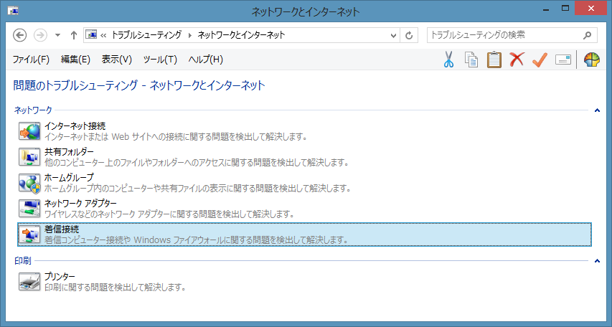Go back with the Back arrow button

(x=19, y=35)
